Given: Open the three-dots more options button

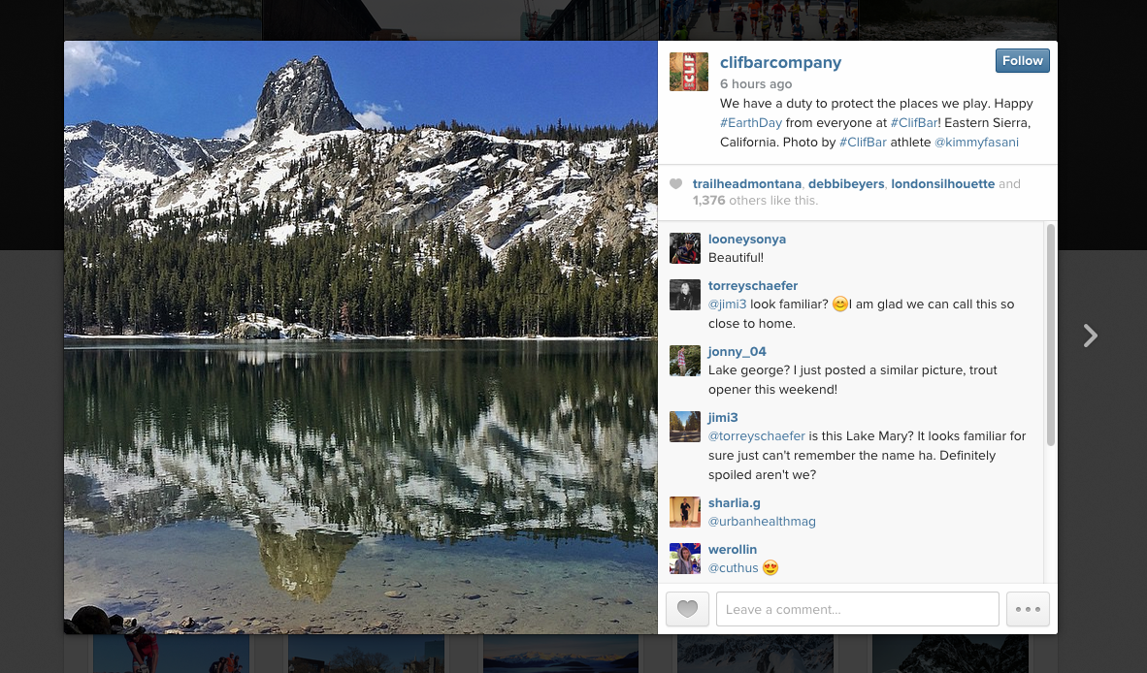Looking at the screenshot, I should (x=1028, y=609).
